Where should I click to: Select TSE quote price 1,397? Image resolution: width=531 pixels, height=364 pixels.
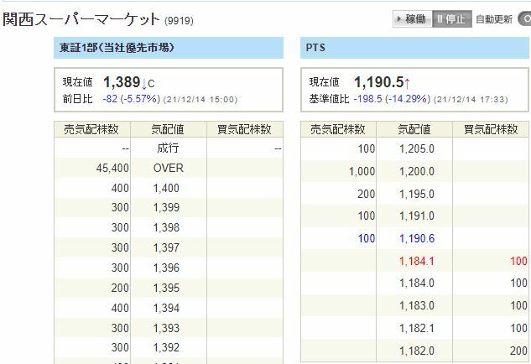point(166,248)
